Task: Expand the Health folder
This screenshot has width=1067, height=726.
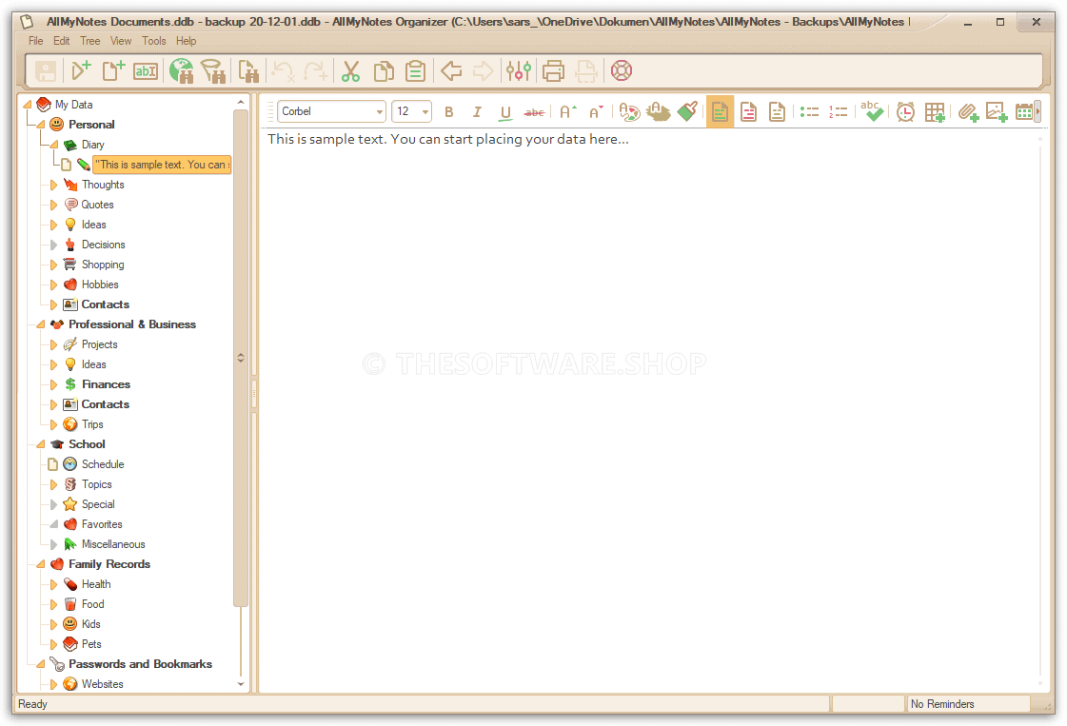Action: [53, 584]
